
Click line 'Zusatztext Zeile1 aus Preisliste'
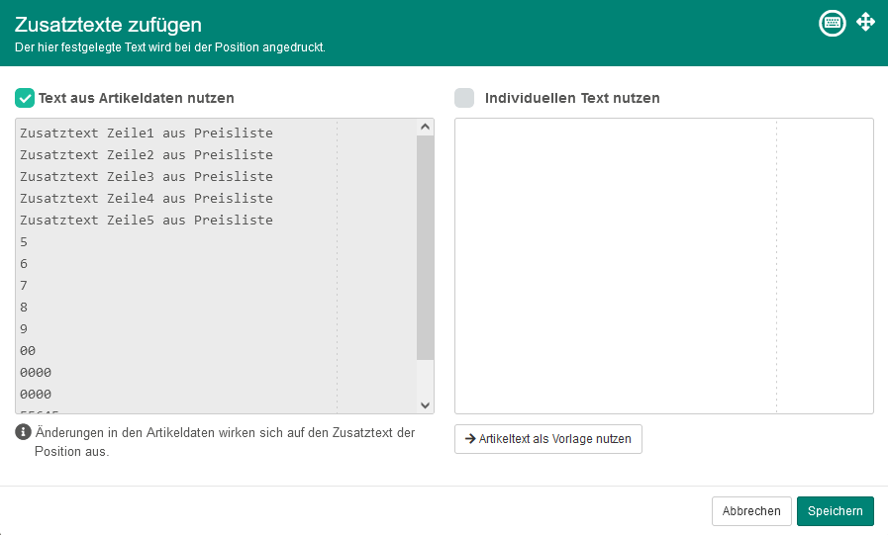point(147,134)
